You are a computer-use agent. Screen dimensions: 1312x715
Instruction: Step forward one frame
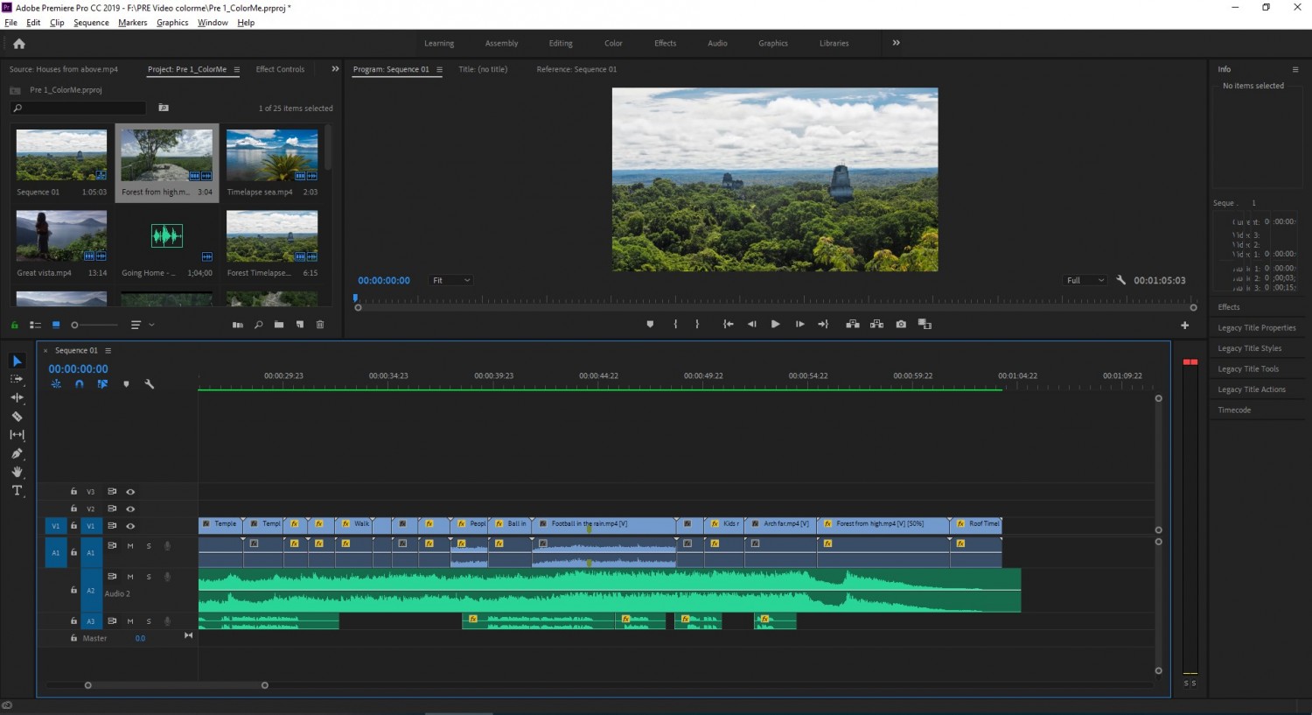pyautogui.click(x=799, y=324)
